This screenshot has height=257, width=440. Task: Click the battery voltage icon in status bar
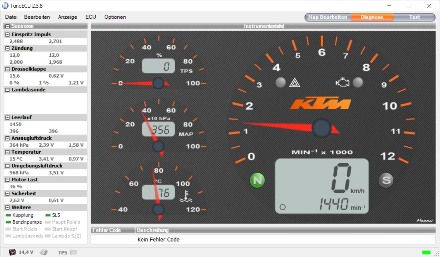pos(12,252)
